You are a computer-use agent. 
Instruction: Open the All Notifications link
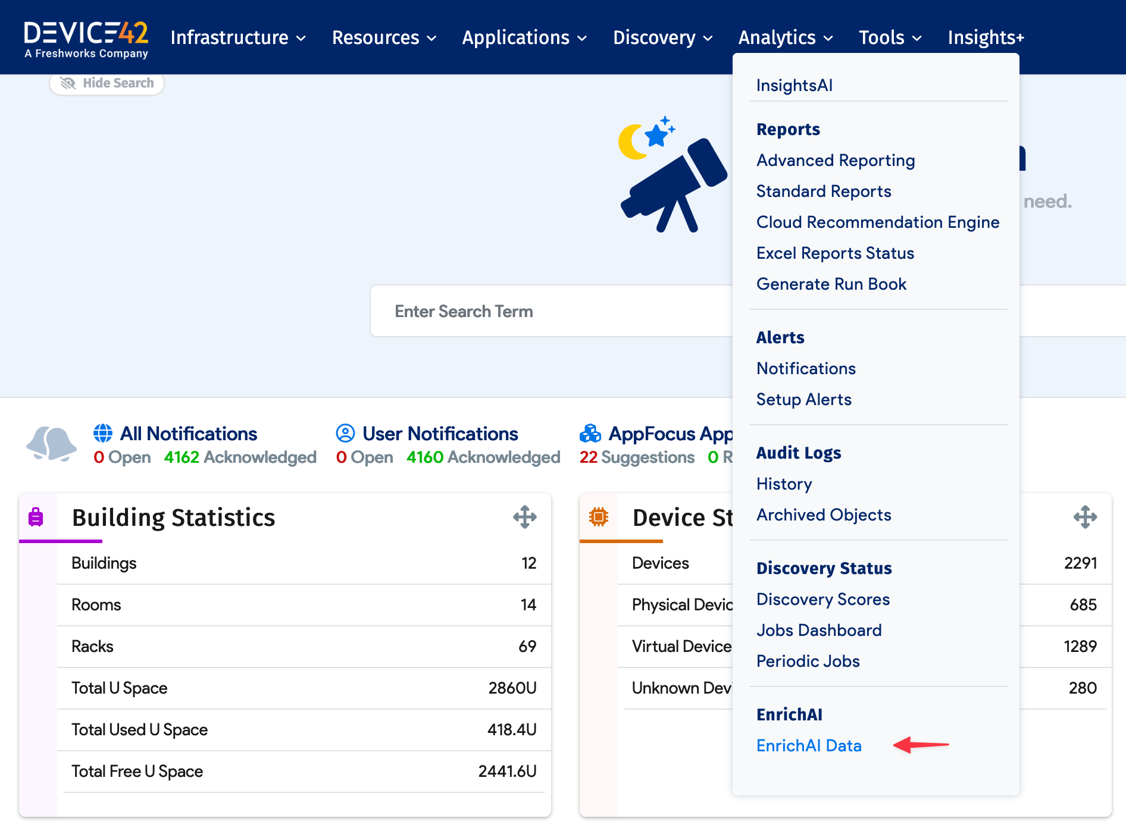coord(189,434)
